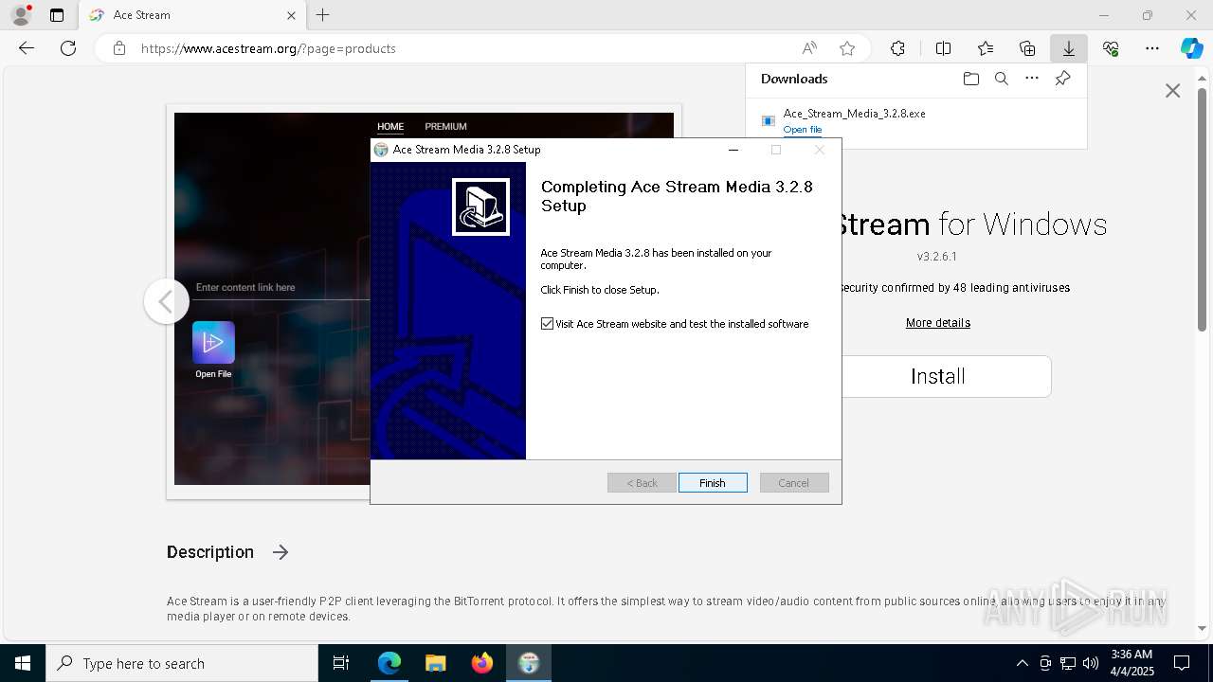Select the PREMIUM tab in preview
Image resolution: width=1213 pixels, height=682 pixels.
point(445,126)
